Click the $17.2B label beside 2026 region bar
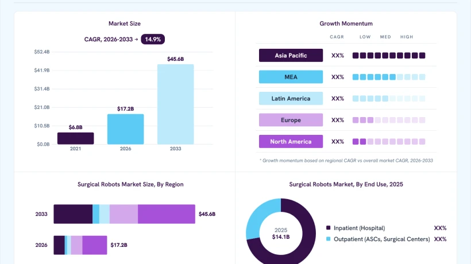The image size is (471, 264). point(119,245)
